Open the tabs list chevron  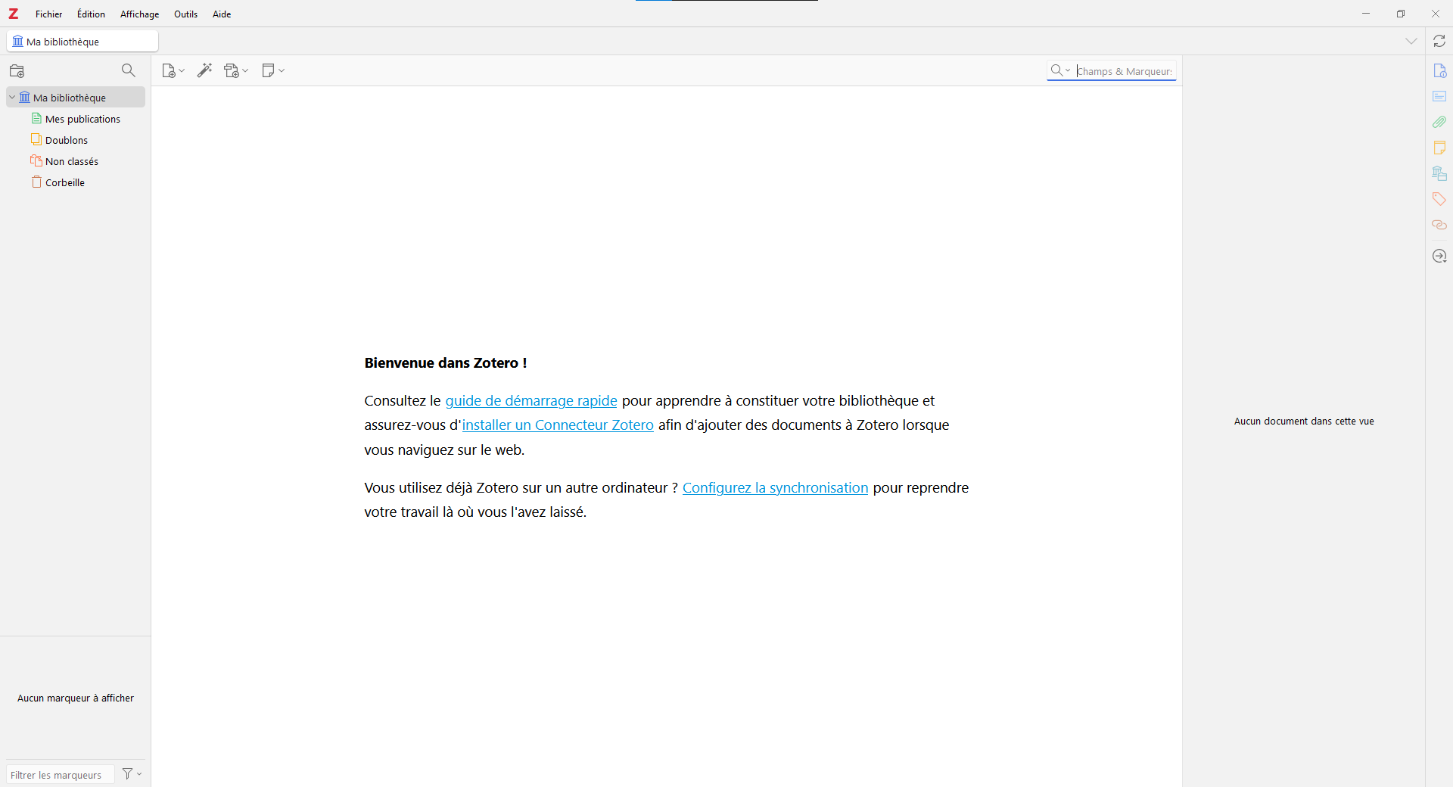[x=1411, y=41]
